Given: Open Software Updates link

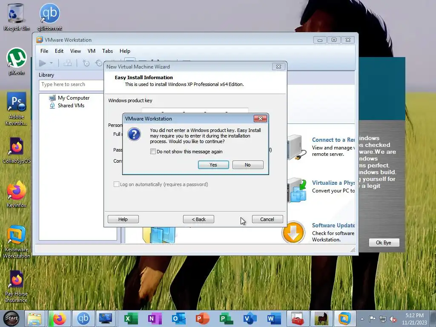Looking at the screenshot, I should (333, 226).
